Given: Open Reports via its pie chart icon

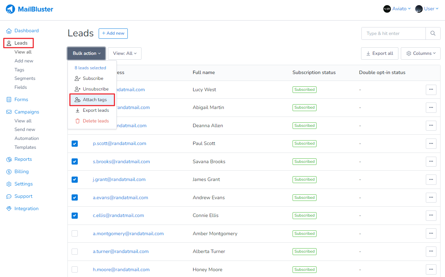Looking at the screenshot, I should [9, 159].
